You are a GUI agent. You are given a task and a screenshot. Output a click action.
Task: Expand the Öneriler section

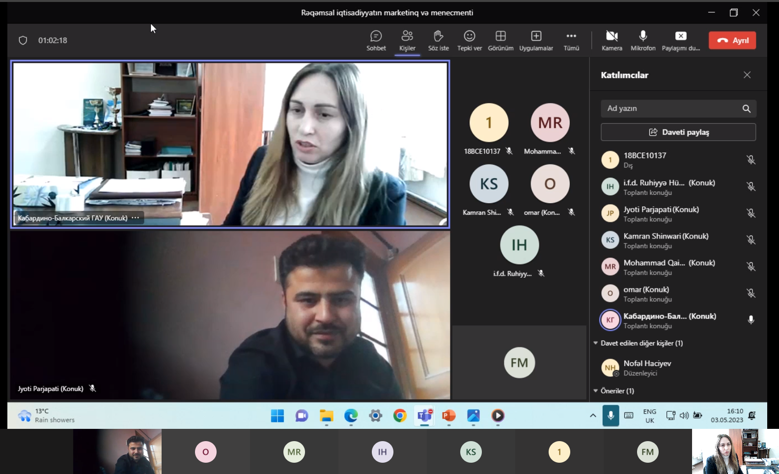[x=596, y=391]
